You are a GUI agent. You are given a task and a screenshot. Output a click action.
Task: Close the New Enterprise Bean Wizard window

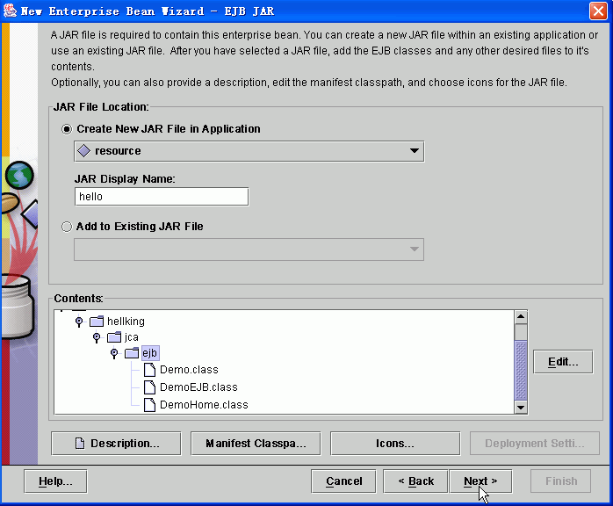(x=599, y=11)
